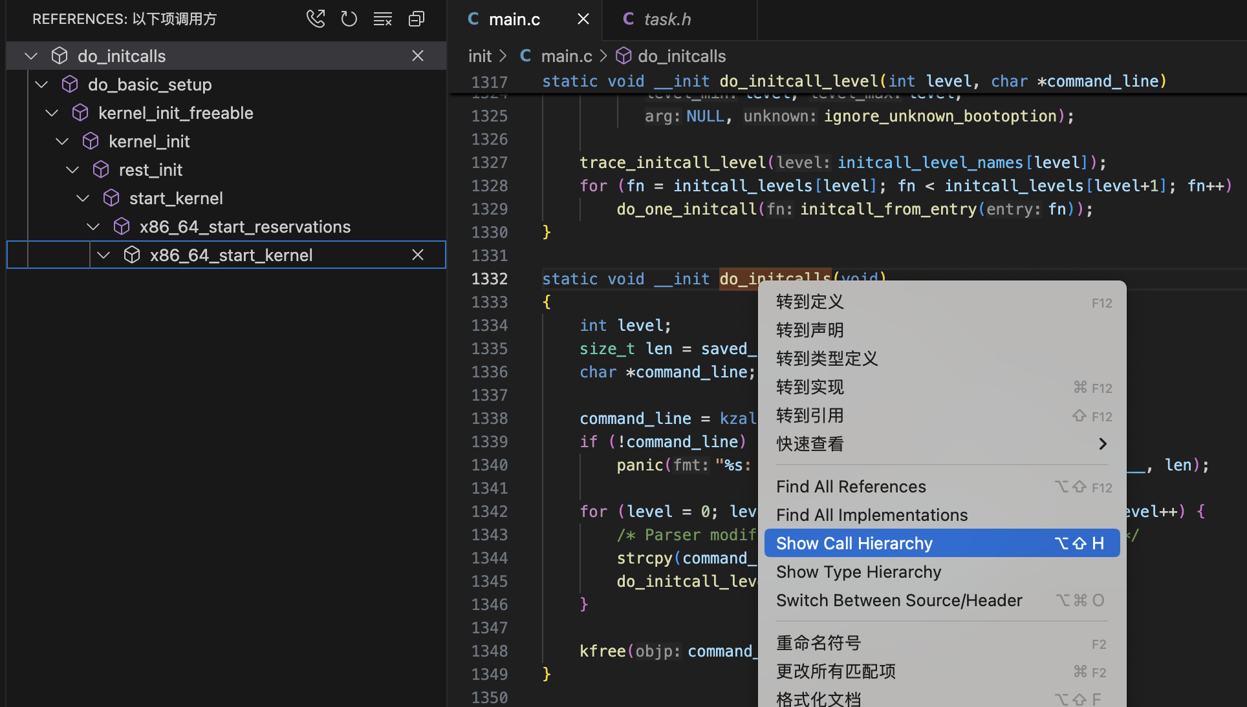Click the x86_64_start_reservations cube icon

[122, 227]
